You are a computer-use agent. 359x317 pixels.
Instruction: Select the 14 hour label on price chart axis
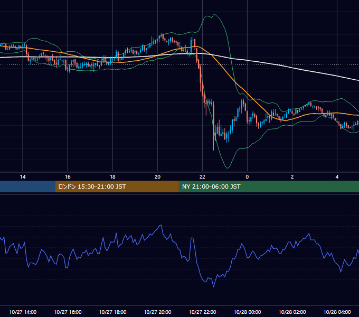click(x=23, y=177)
